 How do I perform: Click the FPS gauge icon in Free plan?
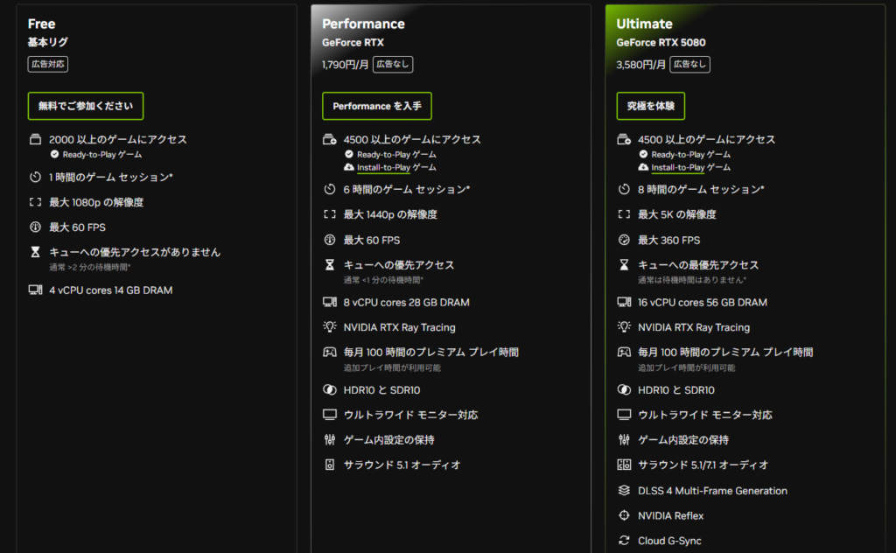pyautogui.click(x=35, y=227)
